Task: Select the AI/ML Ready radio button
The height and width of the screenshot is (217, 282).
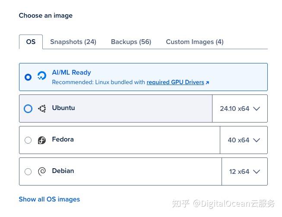Action: tap(28, 77)
